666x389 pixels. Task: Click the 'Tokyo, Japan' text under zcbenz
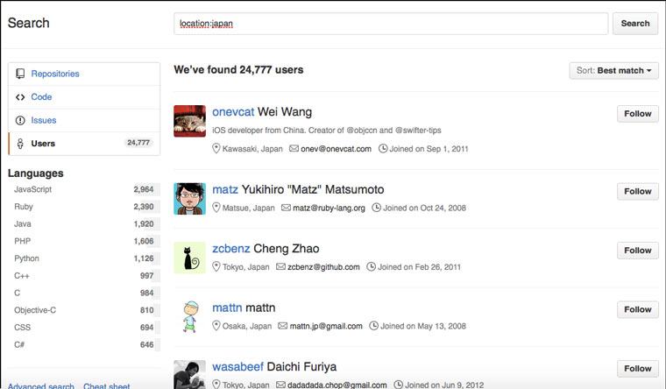(246, 267)
